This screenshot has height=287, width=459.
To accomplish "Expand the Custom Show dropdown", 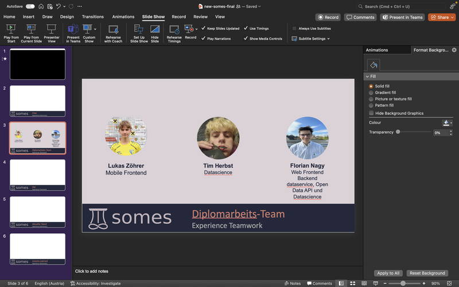I will (95, 28).
